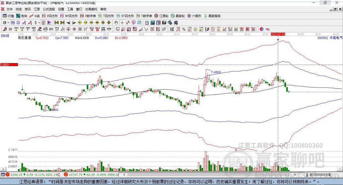
Task: Click the red 7.6869 price label
Action: click(9, 64)
